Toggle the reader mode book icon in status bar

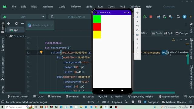(139, 102)
